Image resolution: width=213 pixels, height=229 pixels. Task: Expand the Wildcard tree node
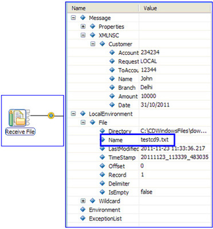click(x=83, y=201)
